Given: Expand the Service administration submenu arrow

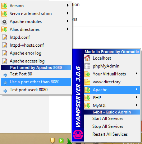Looking at the screenshot, I should pyautogui.click(x=68, y=13).
